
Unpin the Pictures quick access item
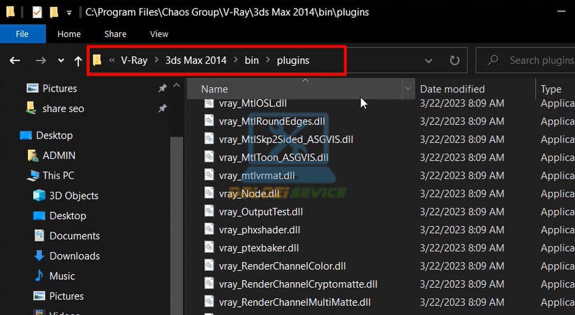click(x=163, y=88)
